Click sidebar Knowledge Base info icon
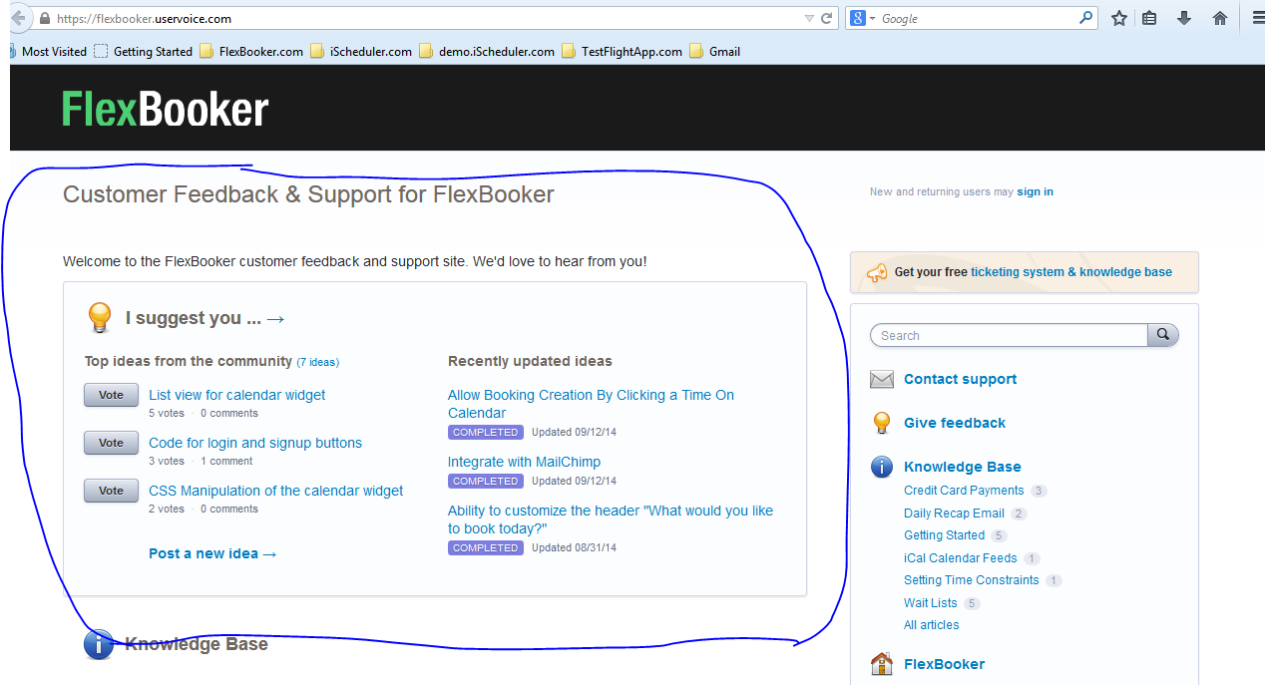This screenshot has height=685, width=1265. click(x=882, y=467)
